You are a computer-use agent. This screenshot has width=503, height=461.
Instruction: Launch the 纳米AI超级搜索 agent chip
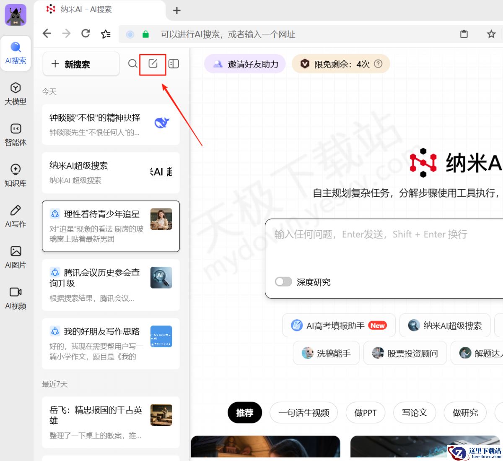[x=445, y=326]
